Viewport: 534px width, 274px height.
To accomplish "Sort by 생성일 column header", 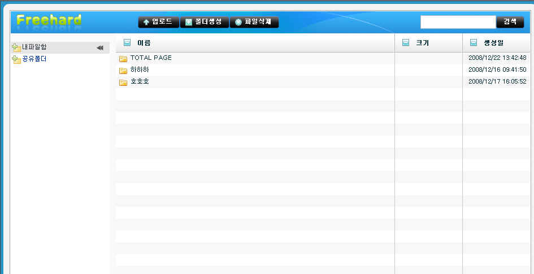I will tap(494, 43).
